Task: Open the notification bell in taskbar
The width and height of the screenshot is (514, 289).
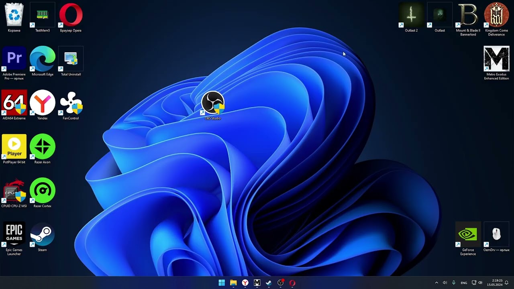Action: [x=507, y=283]
